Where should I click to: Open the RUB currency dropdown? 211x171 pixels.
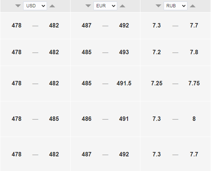tap(175, 6)
